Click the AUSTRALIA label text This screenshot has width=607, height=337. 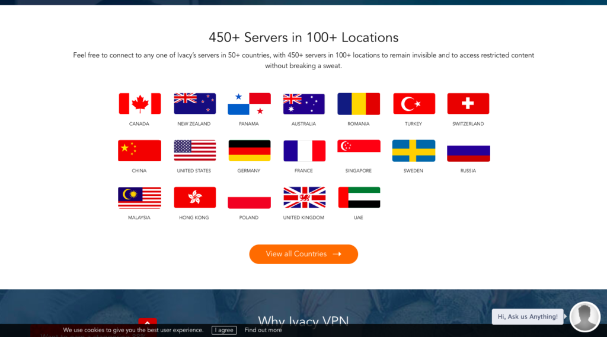303,124
